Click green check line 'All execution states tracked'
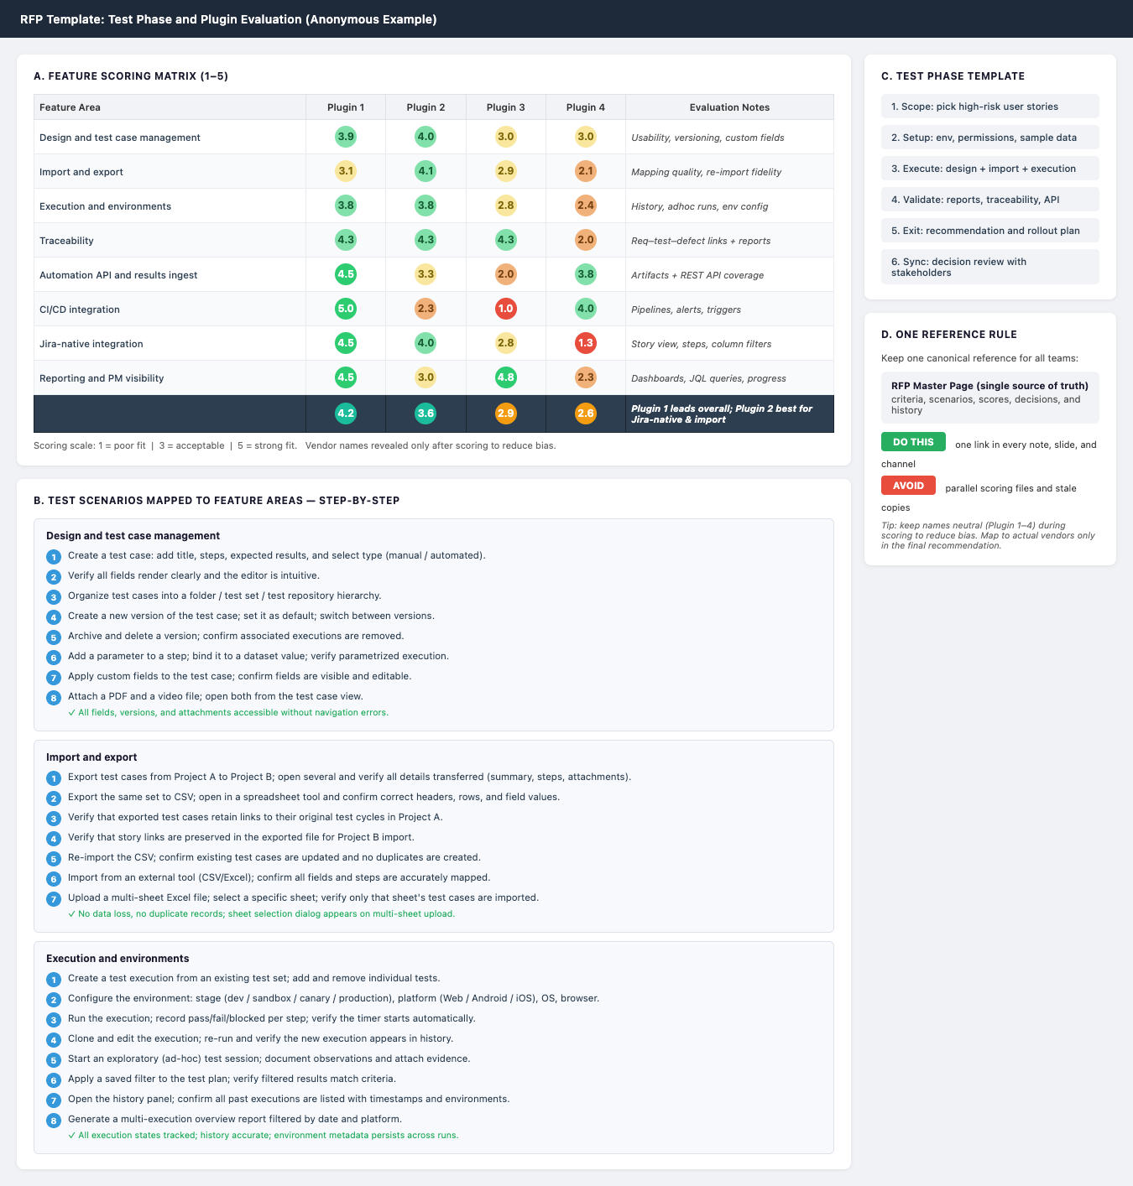The image size is (1133, 1186). [x=263, y=1136]
